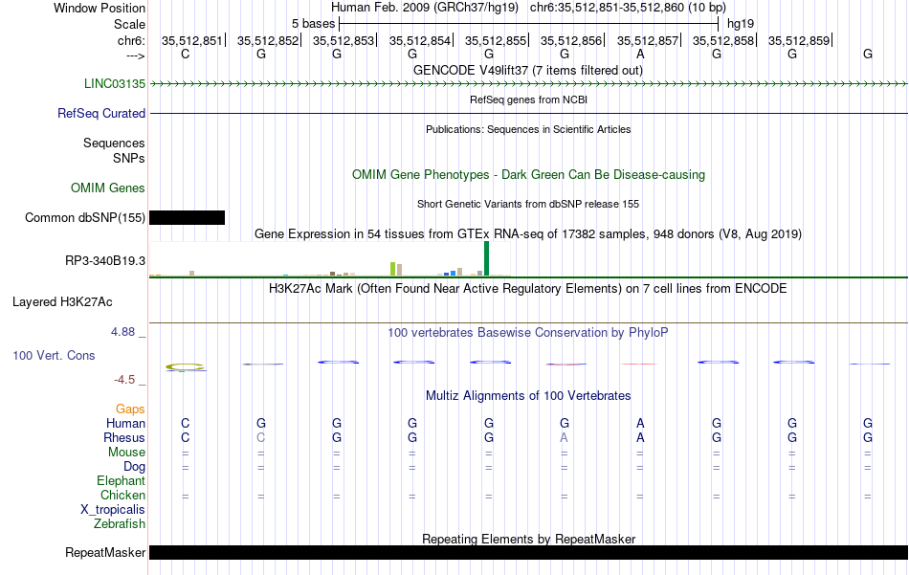Click the Dog alignment row label
Screen dimensions: 909x575
pyautogui.click(x=135, y=467)
